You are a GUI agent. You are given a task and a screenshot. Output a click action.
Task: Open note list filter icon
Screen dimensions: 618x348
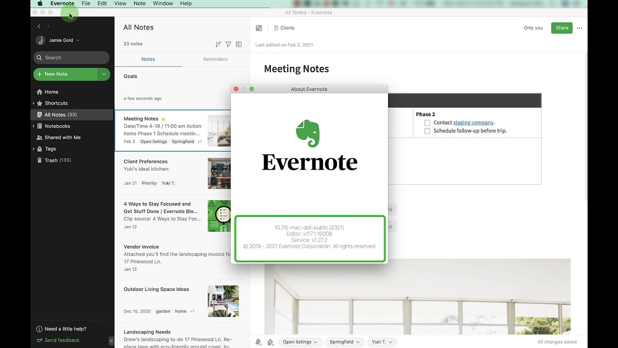pyautogui.click(x=228, y=44)
